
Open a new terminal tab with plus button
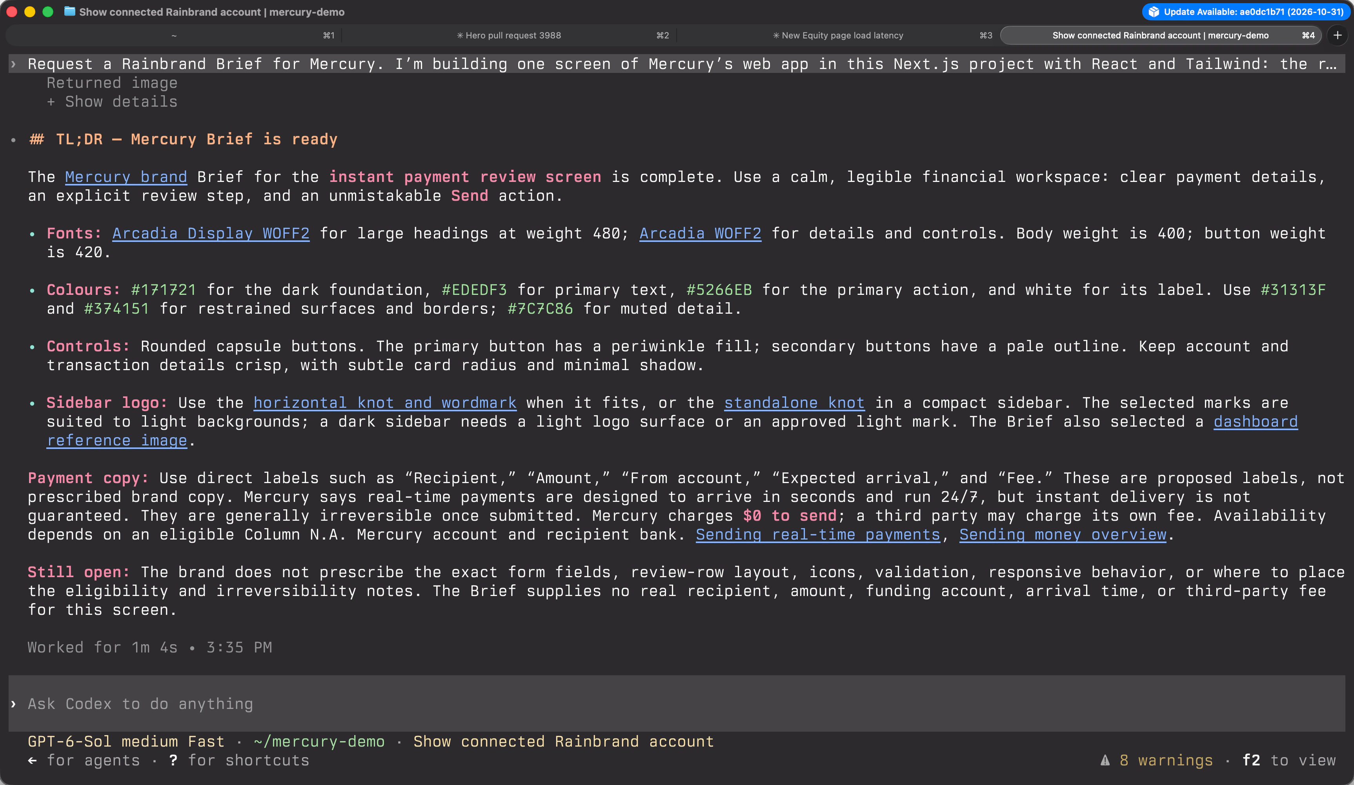tap(1338, 35)
